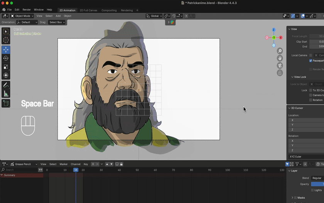Enable the Lights checkbox in Layer panel
The height and width of the screenshot is (203, 324).
312,190
